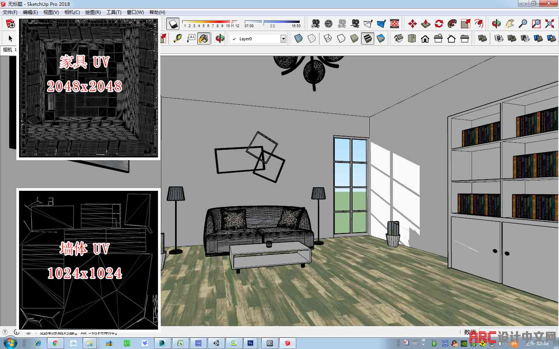Image resolution: width=559 pixels, height=349 pixels.
Task: Select the Push/Pull tool
Action: [x=426, y=24]
